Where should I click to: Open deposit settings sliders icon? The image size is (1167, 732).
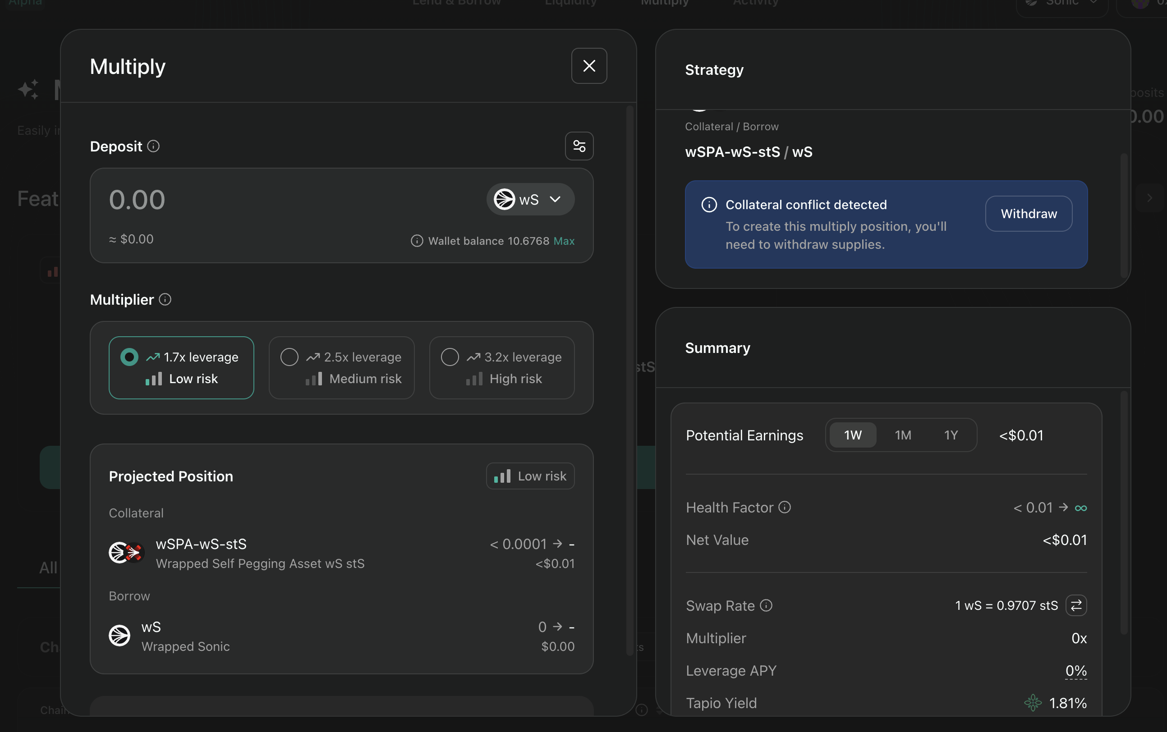click(x=579, y=146)
